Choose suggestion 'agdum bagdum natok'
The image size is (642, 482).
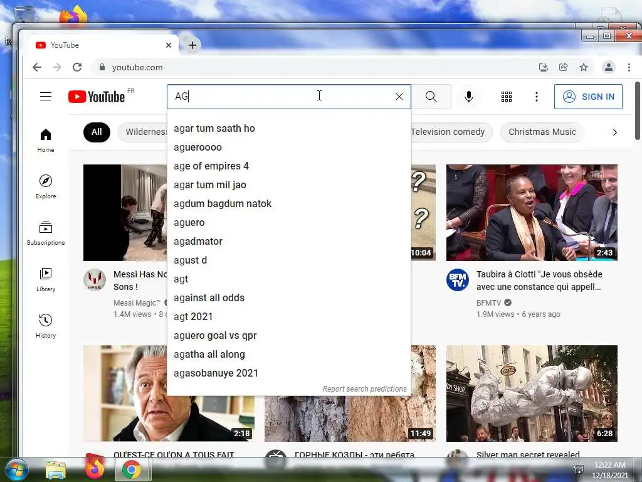tap(288, 204)
